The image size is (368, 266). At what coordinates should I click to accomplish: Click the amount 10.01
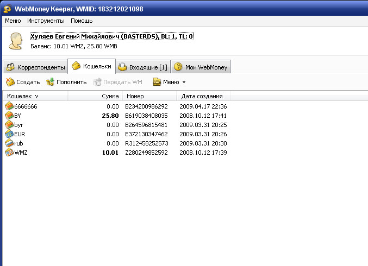[x=110, y=153]
